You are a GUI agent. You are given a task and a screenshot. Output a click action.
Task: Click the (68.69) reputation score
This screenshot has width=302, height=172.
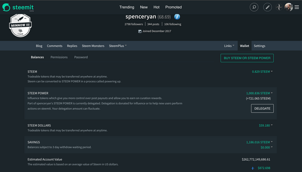[164, 17]
